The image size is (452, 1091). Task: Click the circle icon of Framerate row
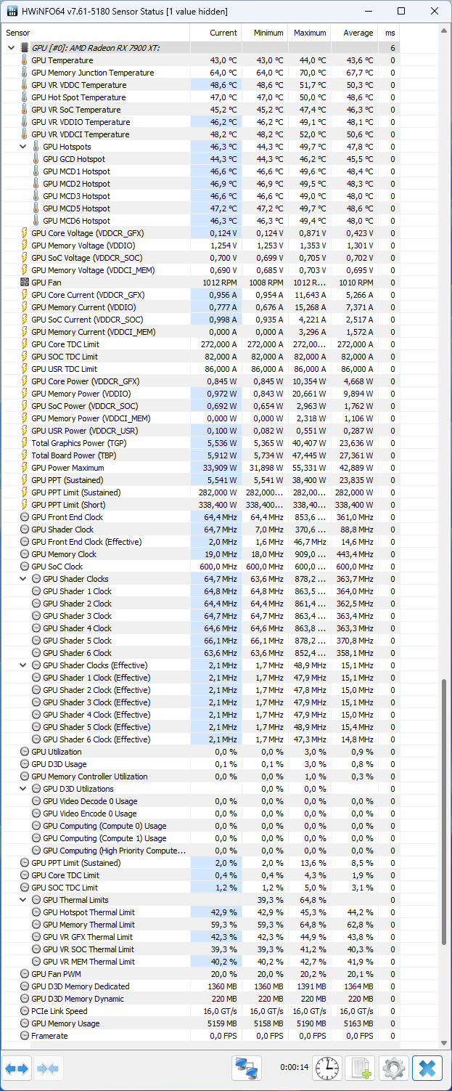[x=25, y=1036]
